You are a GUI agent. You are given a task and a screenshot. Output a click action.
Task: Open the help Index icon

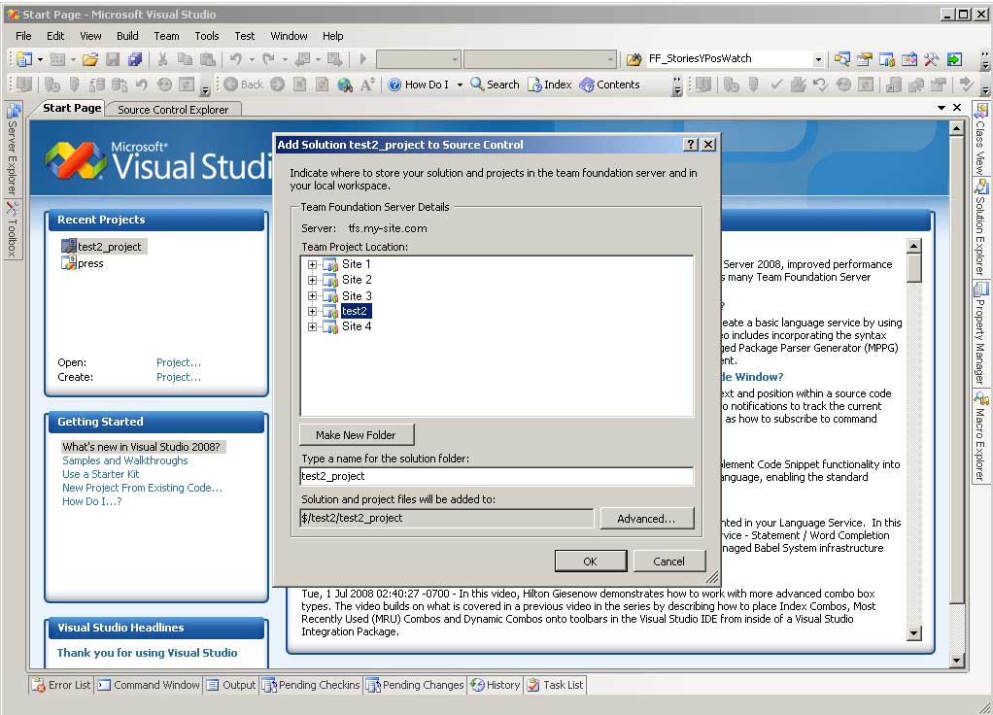550,85
